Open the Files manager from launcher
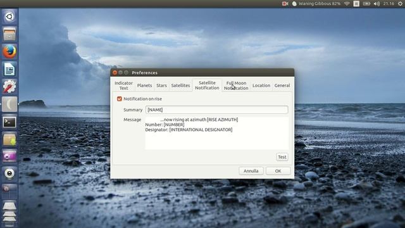The height and width of the screenshot is (228, 405). pyautogui.click(x=9, y=34)
